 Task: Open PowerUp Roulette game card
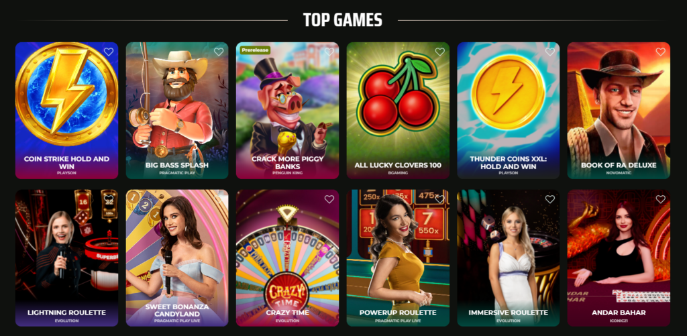398,258
